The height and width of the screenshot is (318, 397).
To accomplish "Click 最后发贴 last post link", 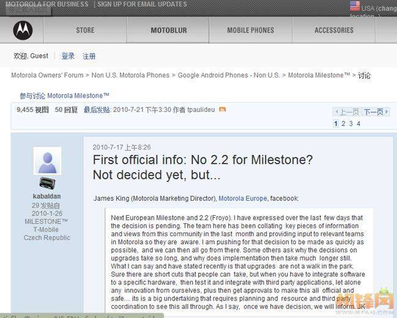I will click(x=97, y=110).
